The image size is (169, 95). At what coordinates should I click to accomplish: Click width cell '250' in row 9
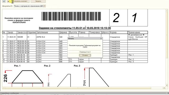tap(64, 57)
